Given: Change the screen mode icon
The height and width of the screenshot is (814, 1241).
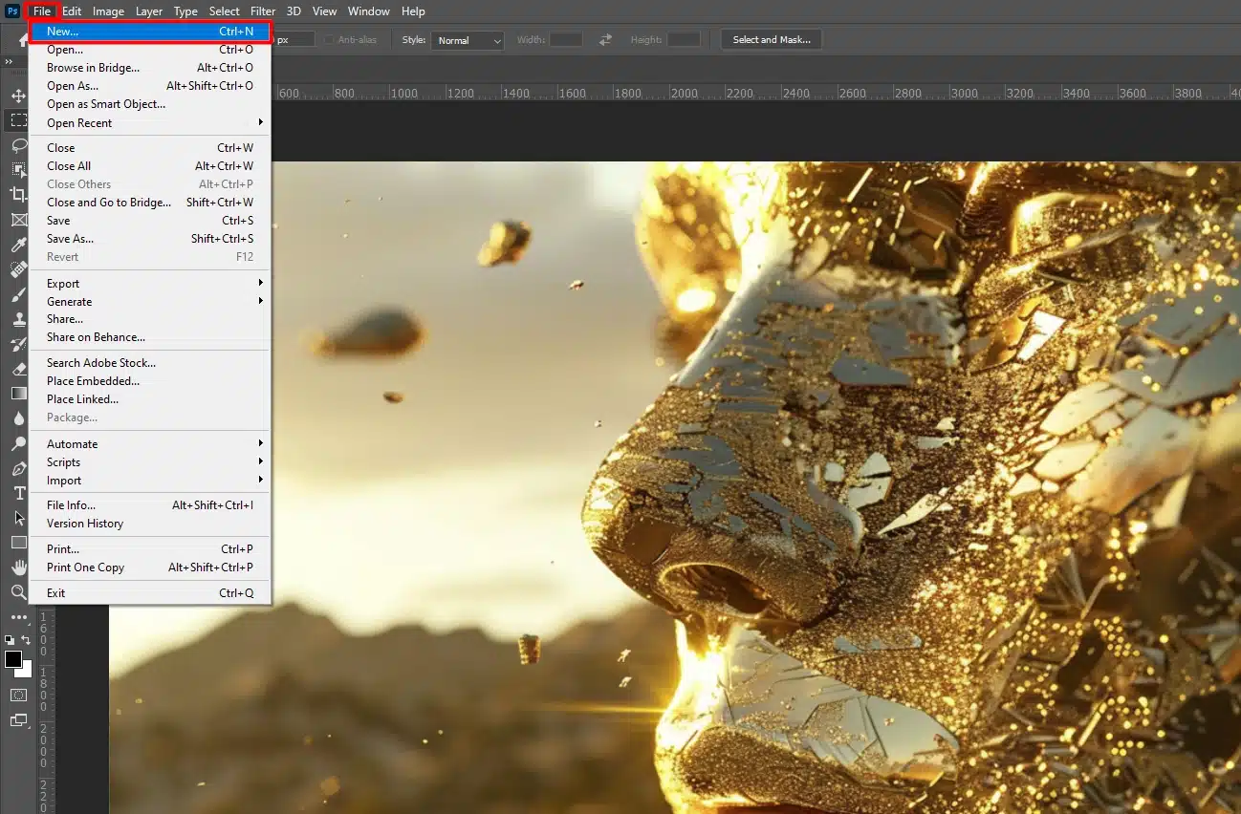Looking at the screenshot, I should 18,720.
